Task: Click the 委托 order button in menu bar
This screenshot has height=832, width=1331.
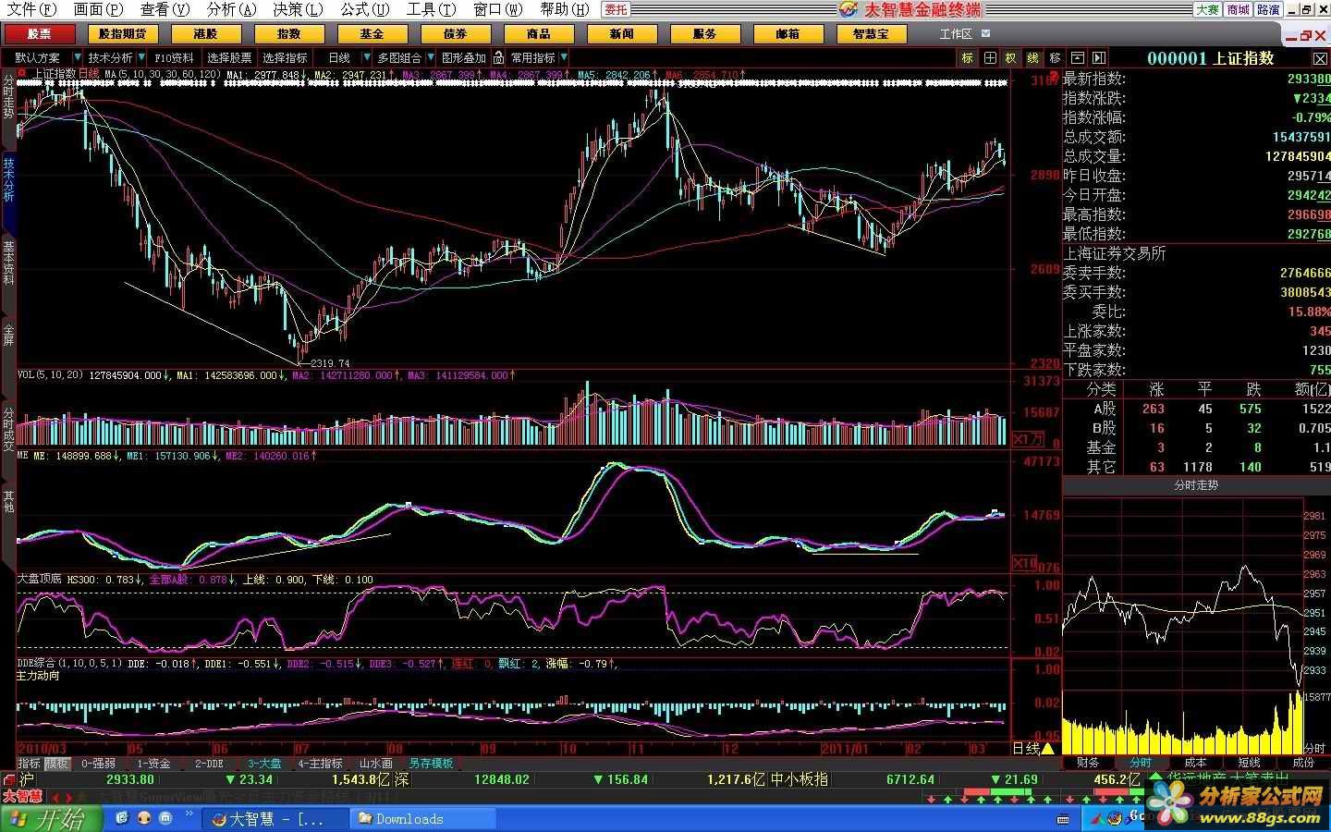Action: click(x=616, y=9)
